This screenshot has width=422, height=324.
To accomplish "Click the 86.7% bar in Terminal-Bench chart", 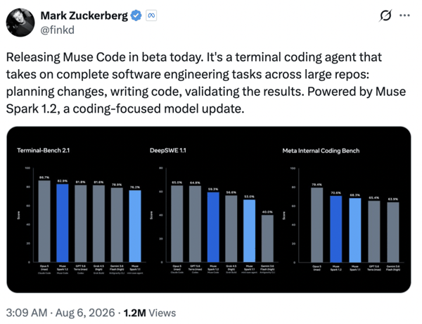I will (x=44, y=221).
